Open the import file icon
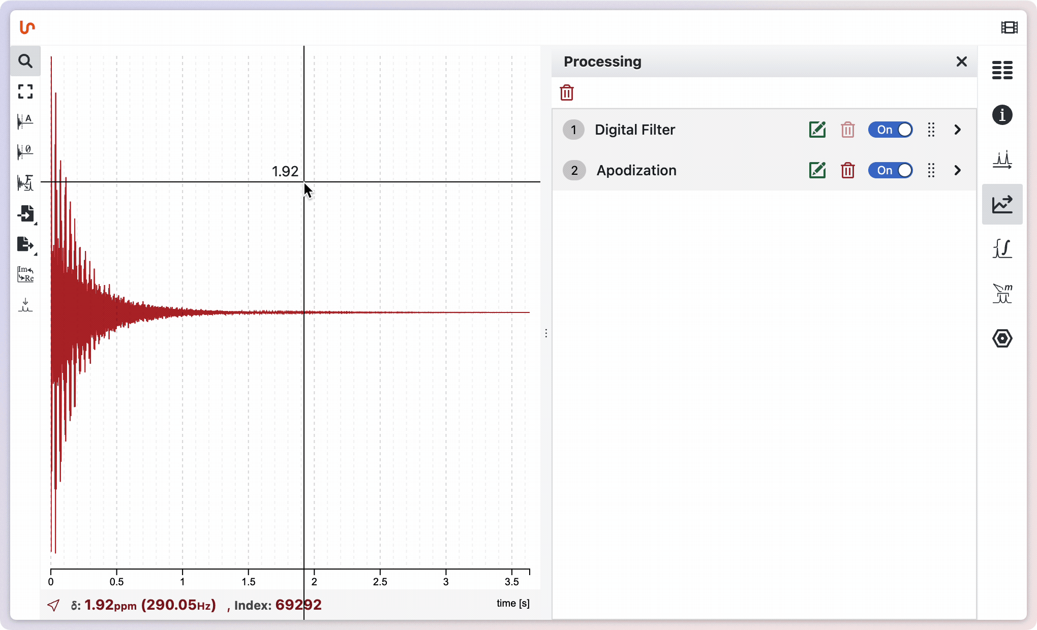Screen dimensions: 1037x630 pyautogui.click(x=25, y=213)
